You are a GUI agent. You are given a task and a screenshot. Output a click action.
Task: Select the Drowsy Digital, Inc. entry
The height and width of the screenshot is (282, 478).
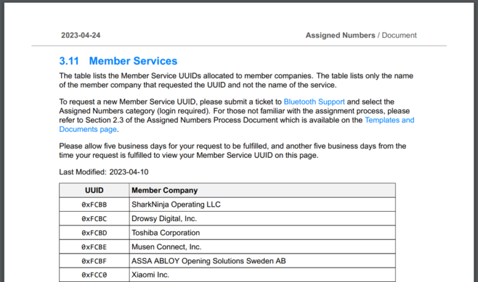coord(164,219)
